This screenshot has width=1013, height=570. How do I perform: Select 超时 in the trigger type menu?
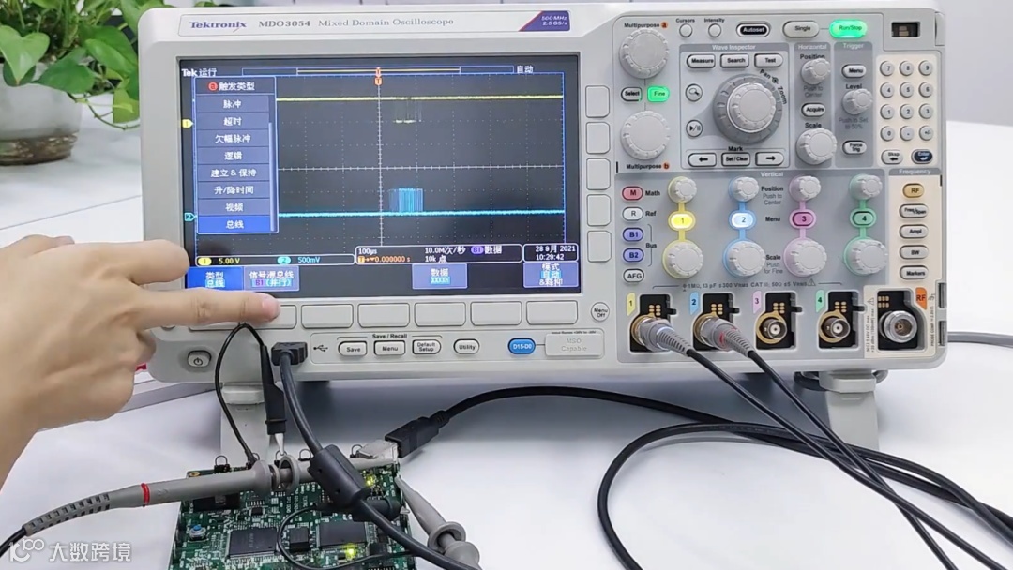(234, 121)
